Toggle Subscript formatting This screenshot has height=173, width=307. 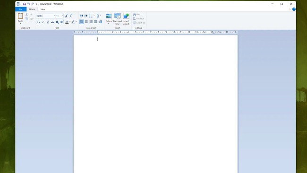pyautogui.click(x=57, y=22)
